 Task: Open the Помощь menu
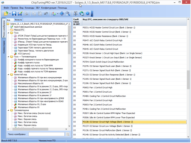click(x=62, y=8)
